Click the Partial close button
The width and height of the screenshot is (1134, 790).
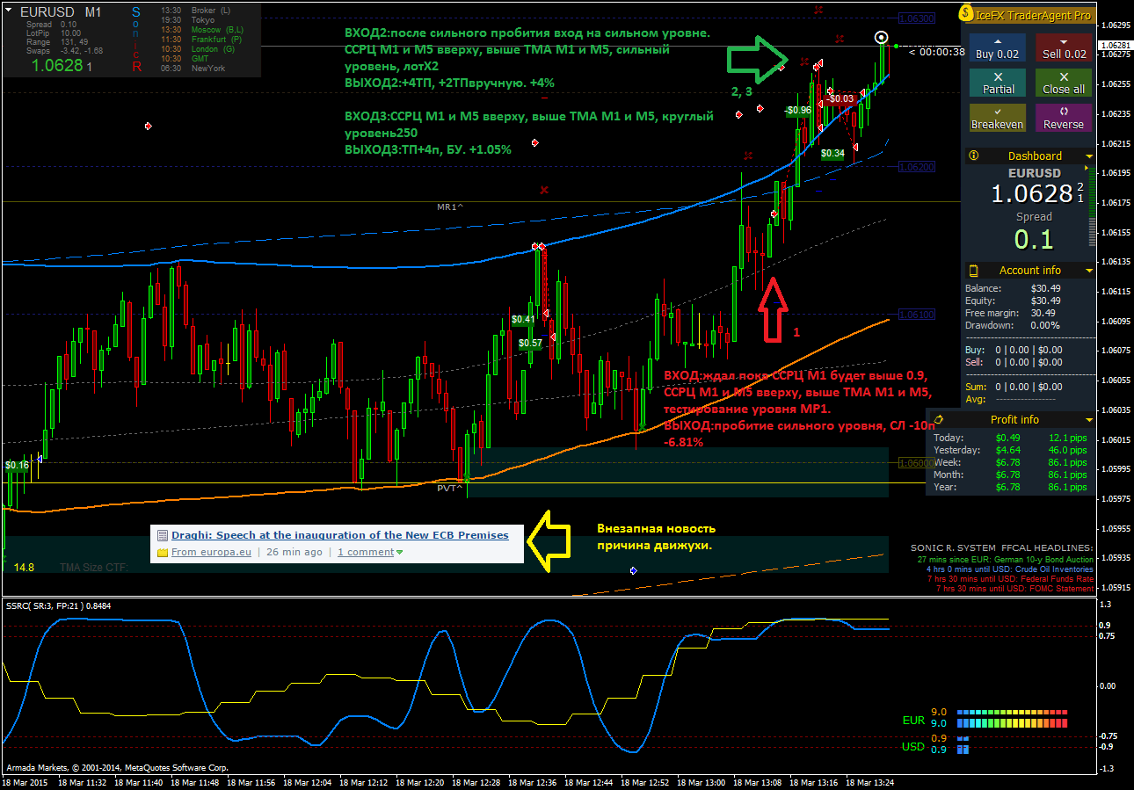997,83
